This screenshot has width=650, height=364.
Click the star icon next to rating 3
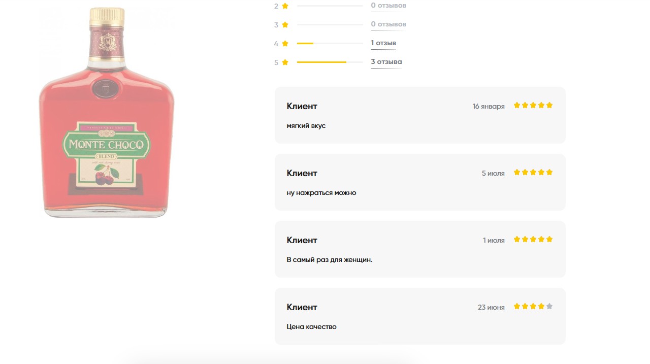(285, 24)
